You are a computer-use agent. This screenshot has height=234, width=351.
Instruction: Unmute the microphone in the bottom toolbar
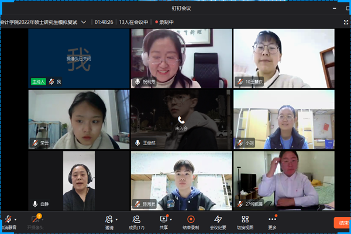pos(7,219)
